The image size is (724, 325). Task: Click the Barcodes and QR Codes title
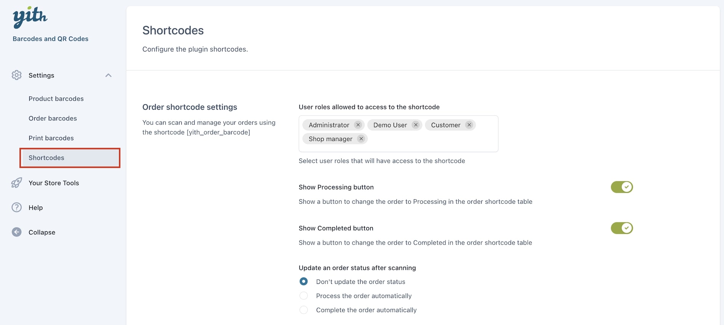point(50,39)
